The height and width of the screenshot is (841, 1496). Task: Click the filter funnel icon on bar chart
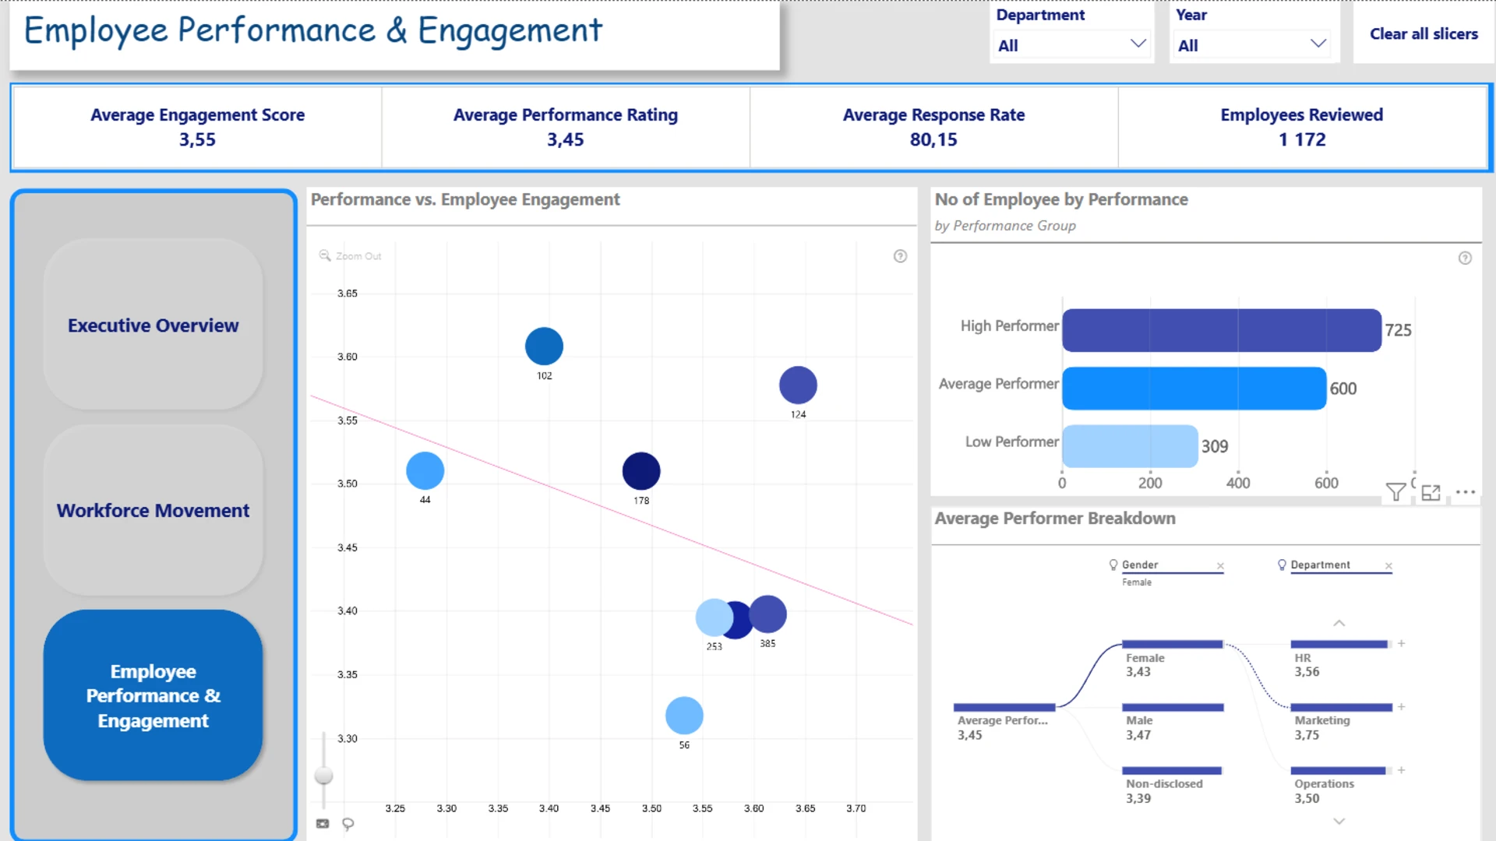pos(1395,492)
